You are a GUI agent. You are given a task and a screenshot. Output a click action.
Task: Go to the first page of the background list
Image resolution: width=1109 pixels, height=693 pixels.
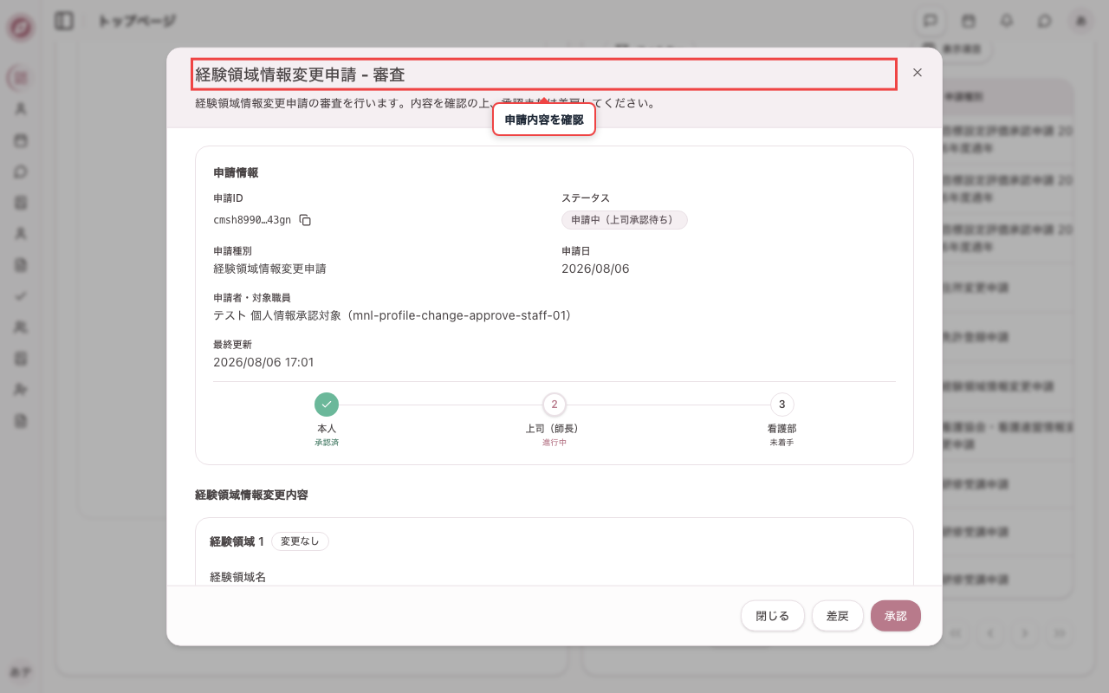click(956, 633)
